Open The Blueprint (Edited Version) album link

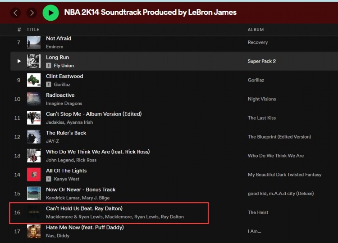point(279,137)
